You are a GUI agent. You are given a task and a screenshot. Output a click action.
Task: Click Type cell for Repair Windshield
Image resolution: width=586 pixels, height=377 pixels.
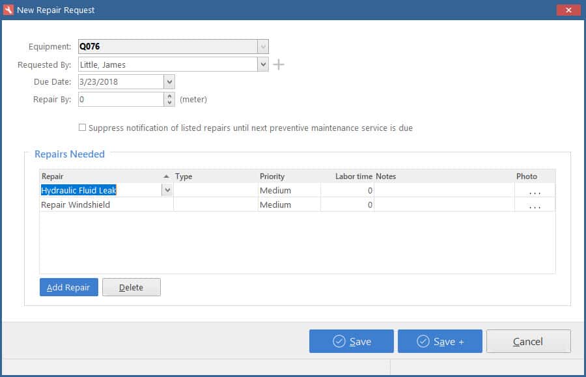tap(216, 204)
